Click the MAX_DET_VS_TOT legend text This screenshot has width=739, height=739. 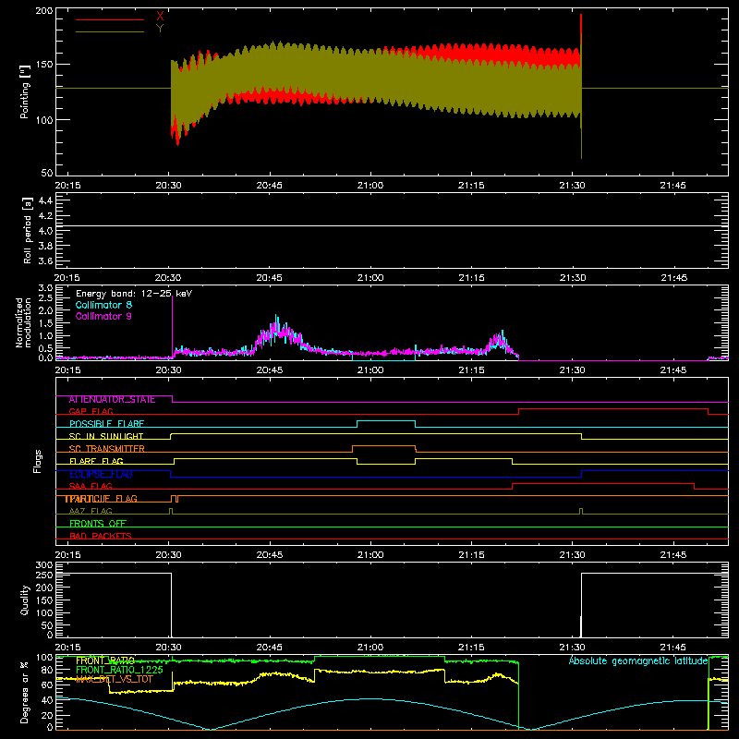tap(115, 679)
